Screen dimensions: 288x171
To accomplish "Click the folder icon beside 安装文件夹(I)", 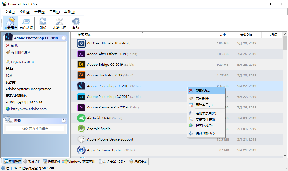I will coord(191,119).
